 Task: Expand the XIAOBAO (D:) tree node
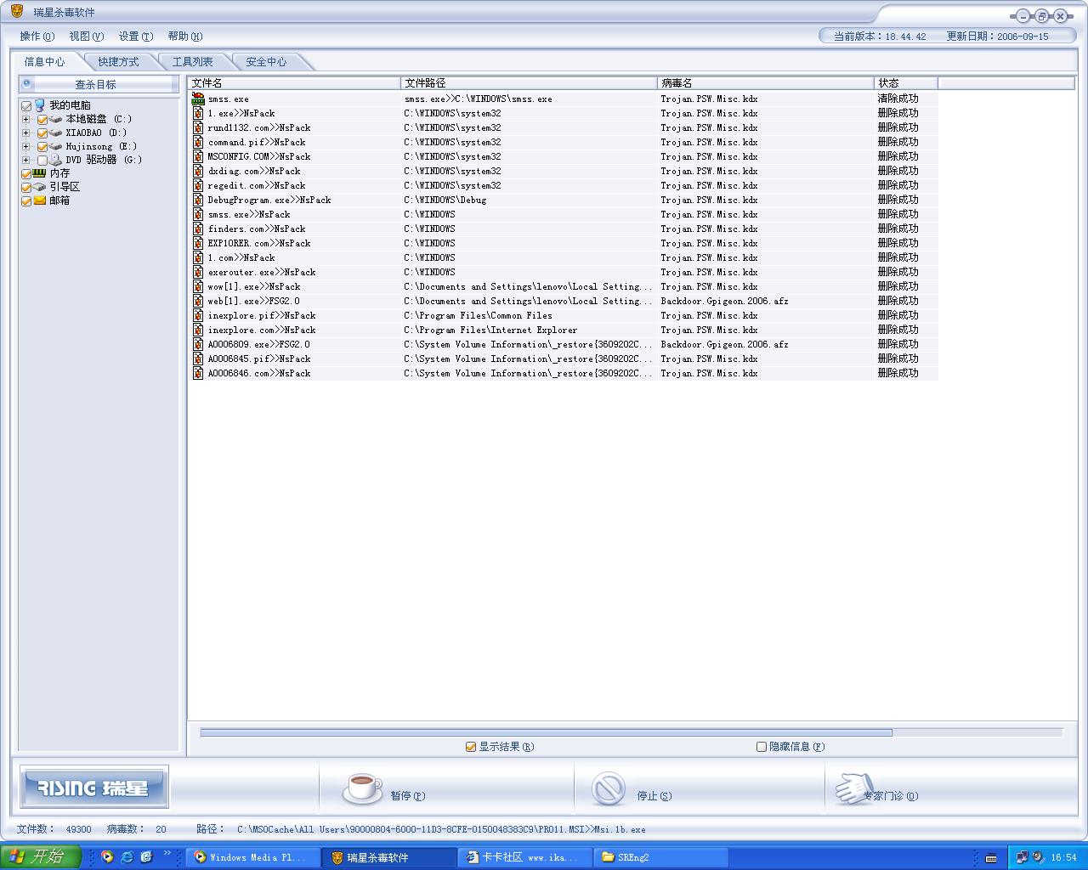25,133
